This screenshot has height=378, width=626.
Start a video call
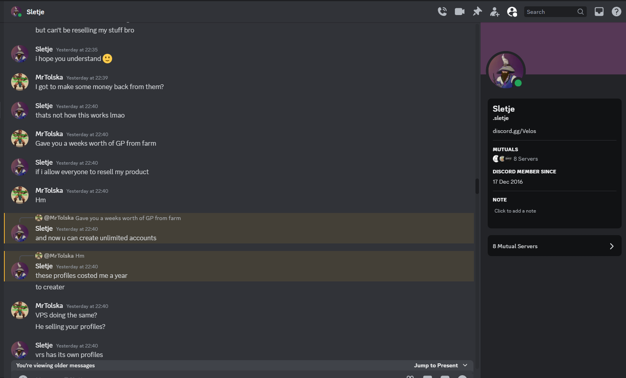point(460,12)
